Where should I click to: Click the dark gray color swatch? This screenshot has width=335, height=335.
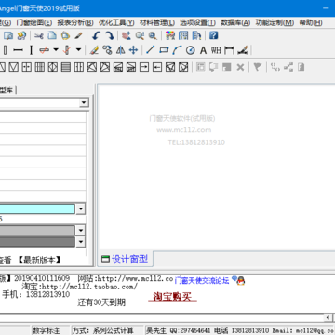(x=37, y=242)
